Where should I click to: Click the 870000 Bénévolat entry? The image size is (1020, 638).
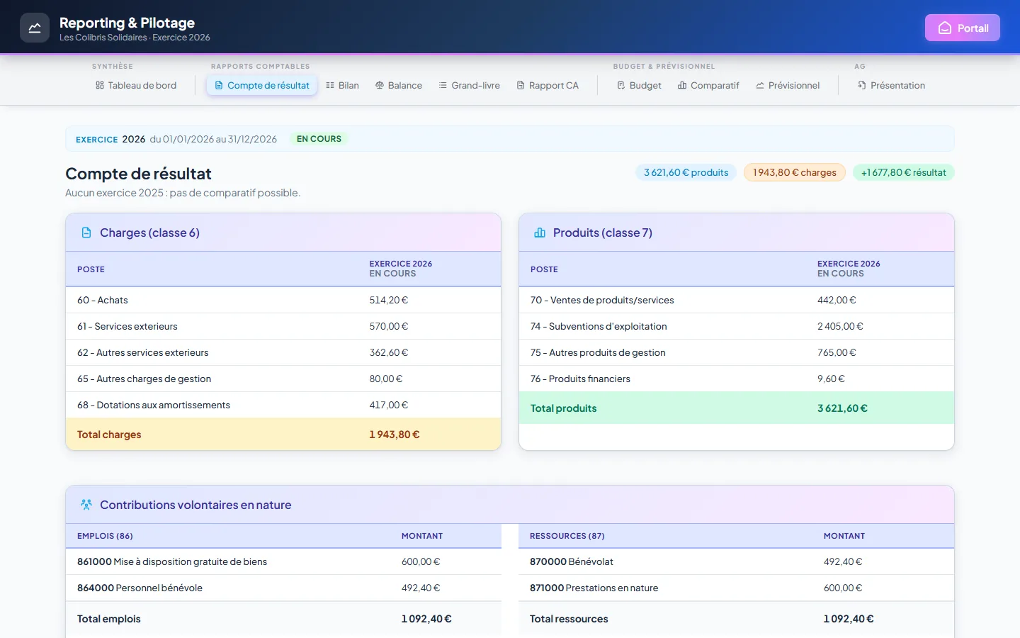(572, 561)
